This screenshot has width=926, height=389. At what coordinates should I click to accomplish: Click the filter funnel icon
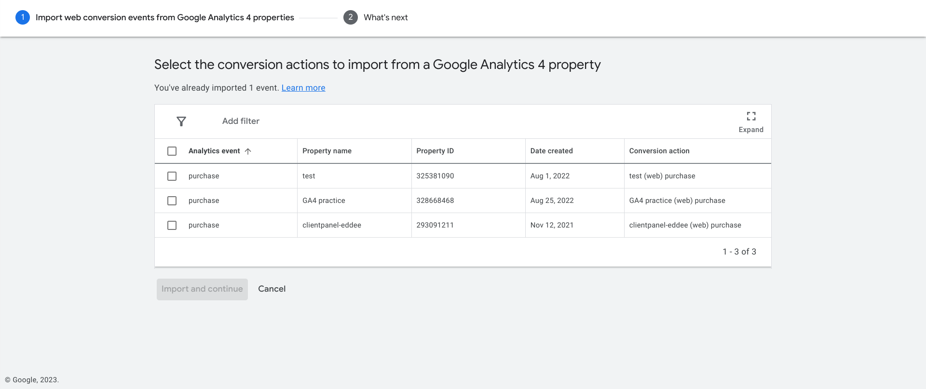click(x=181, y=121)
